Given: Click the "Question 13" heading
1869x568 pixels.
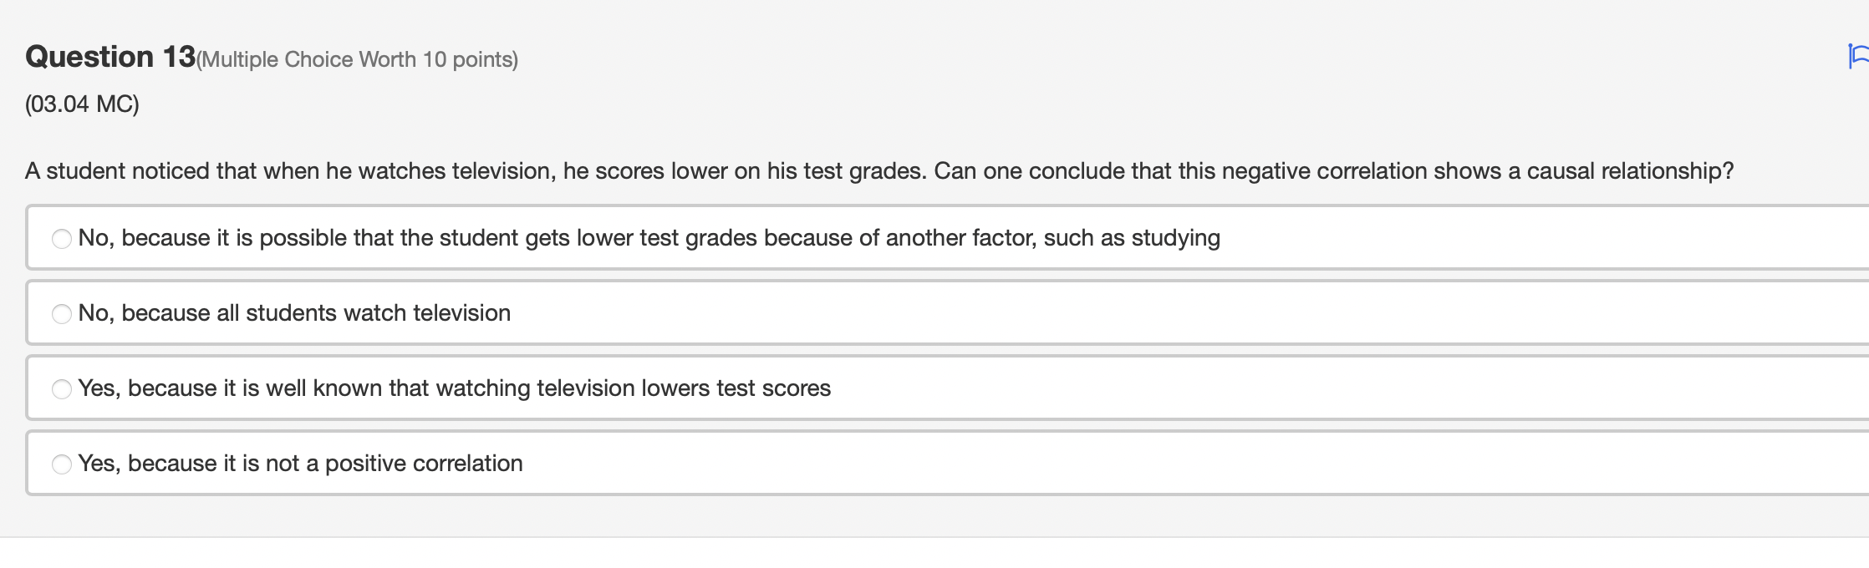Looking at the screenshot, I should point(110,57).
